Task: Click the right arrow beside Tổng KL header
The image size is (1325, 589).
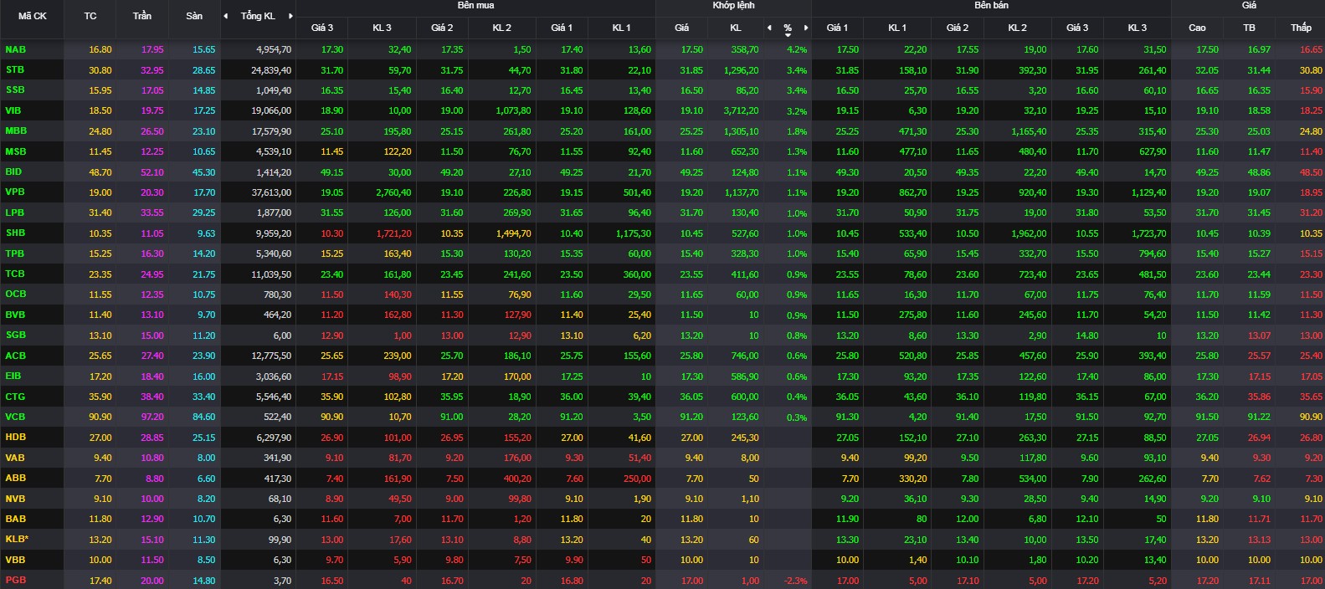Action: (290, 16)
